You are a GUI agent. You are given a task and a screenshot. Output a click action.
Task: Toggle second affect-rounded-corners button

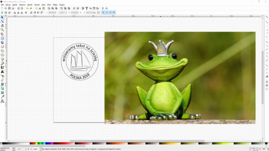coord(107,13)
